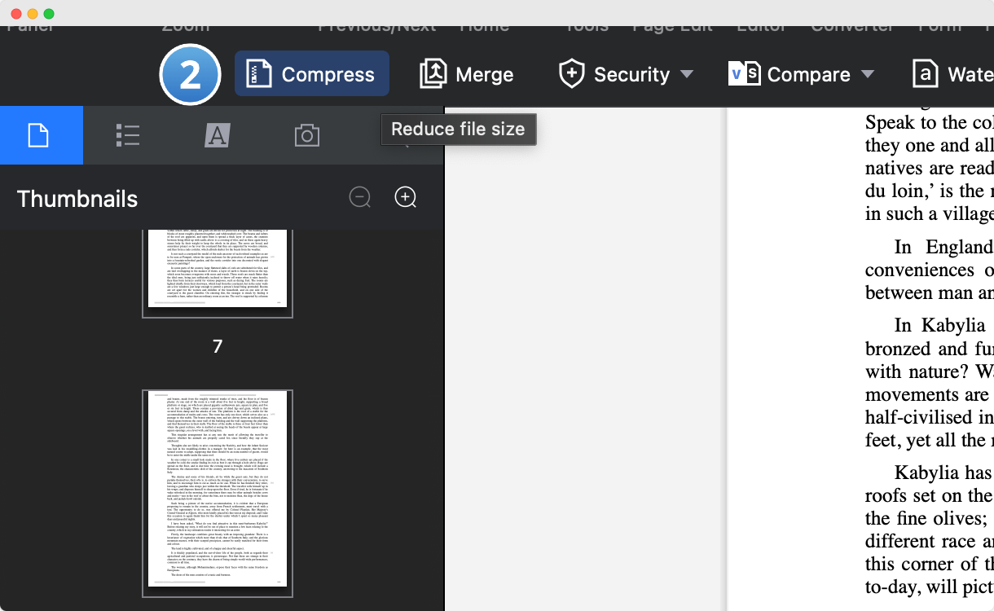
Task: Click the Merge documents icon
Action: pos(433,74)
